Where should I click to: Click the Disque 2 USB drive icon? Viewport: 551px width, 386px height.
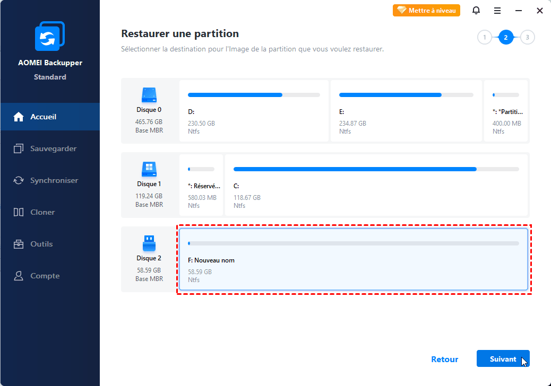(x=149, y=243)
